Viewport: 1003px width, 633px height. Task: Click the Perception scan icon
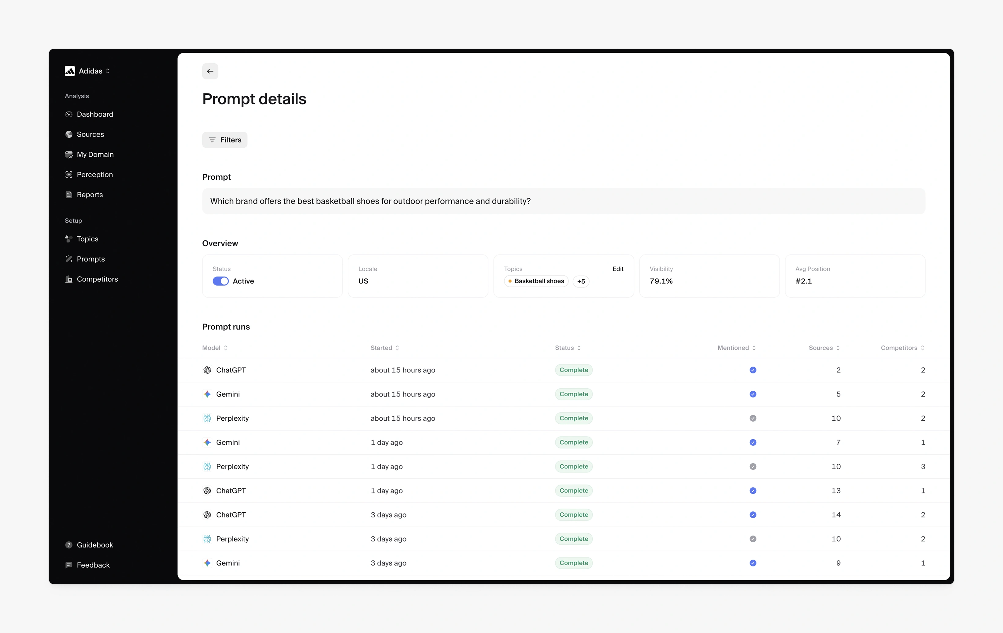coord(69,174)
